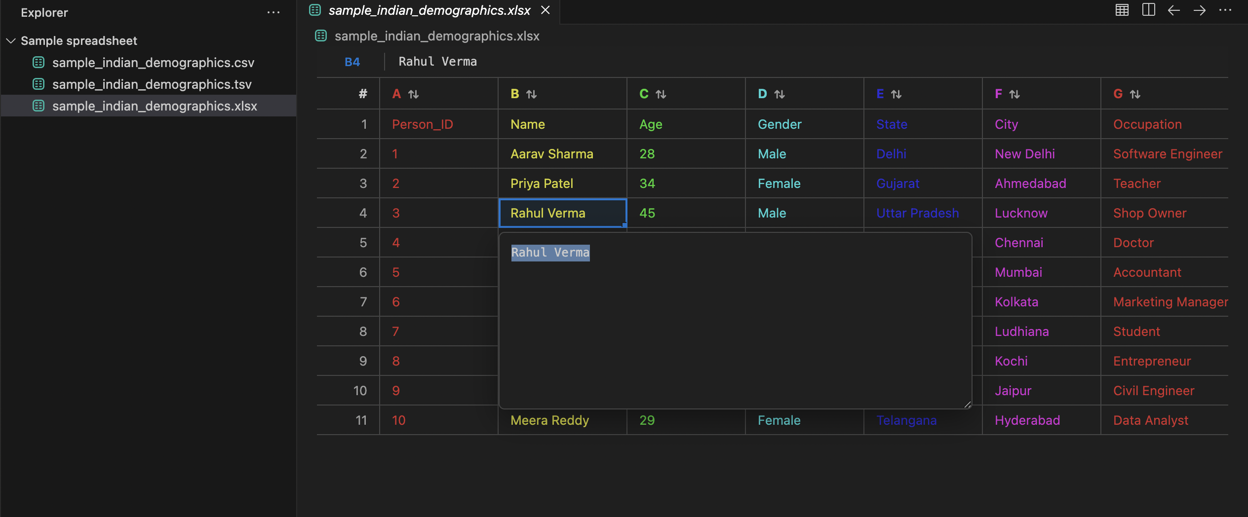Screen dimensions: 1248x517
Task: Open editor more actions ellipsis
Action: 1225,10
